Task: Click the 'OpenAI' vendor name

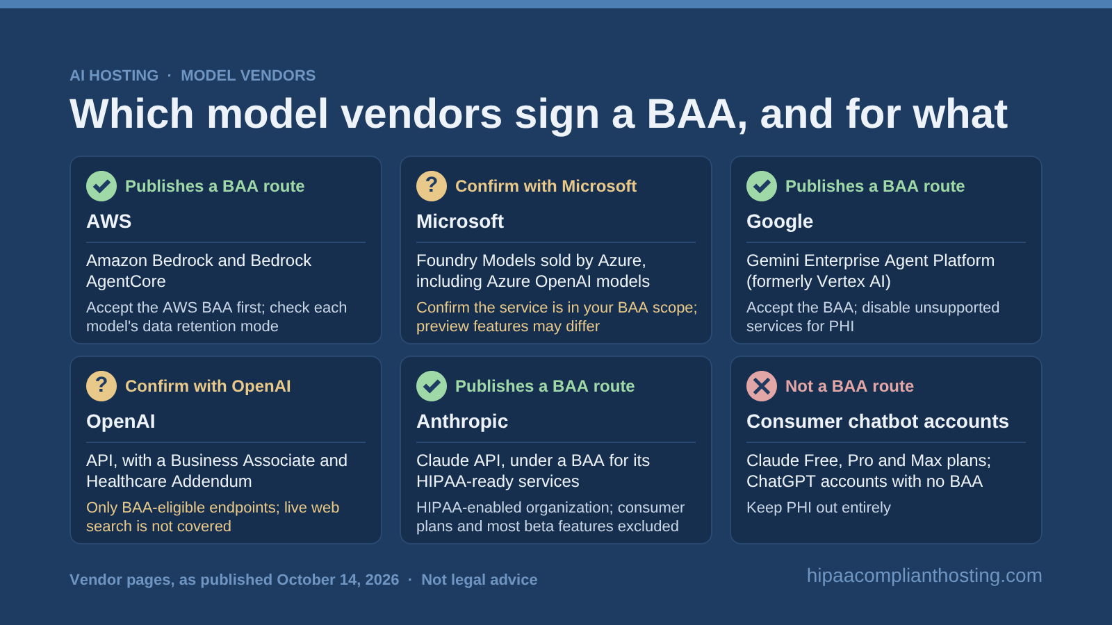Action: tap(121, 422)
